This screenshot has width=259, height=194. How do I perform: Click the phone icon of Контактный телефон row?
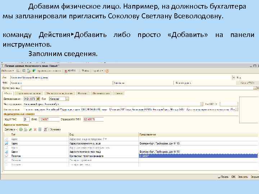(6, 156)
